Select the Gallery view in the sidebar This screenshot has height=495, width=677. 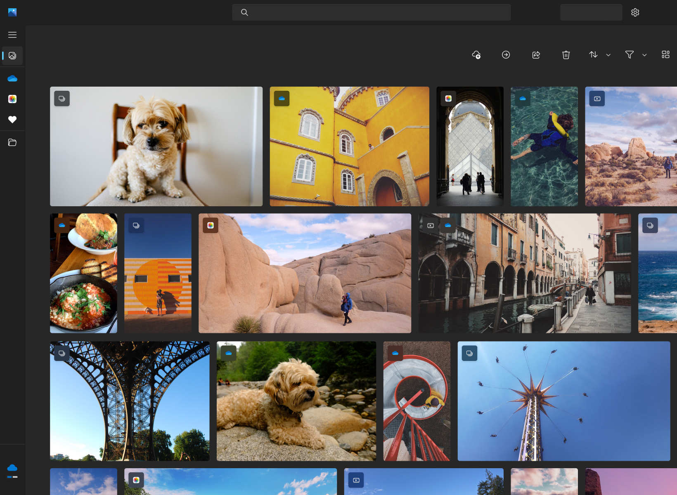click(12, 56)
